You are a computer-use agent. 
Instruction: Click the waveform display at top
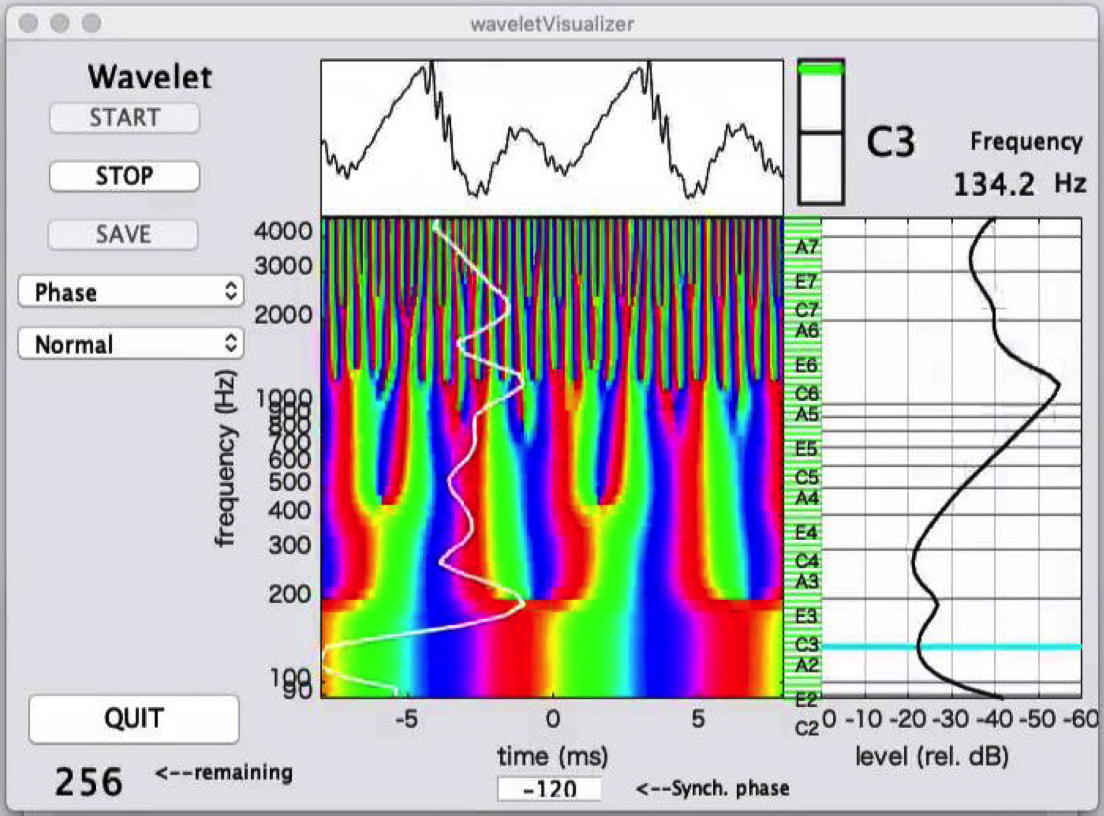point(551,138)
